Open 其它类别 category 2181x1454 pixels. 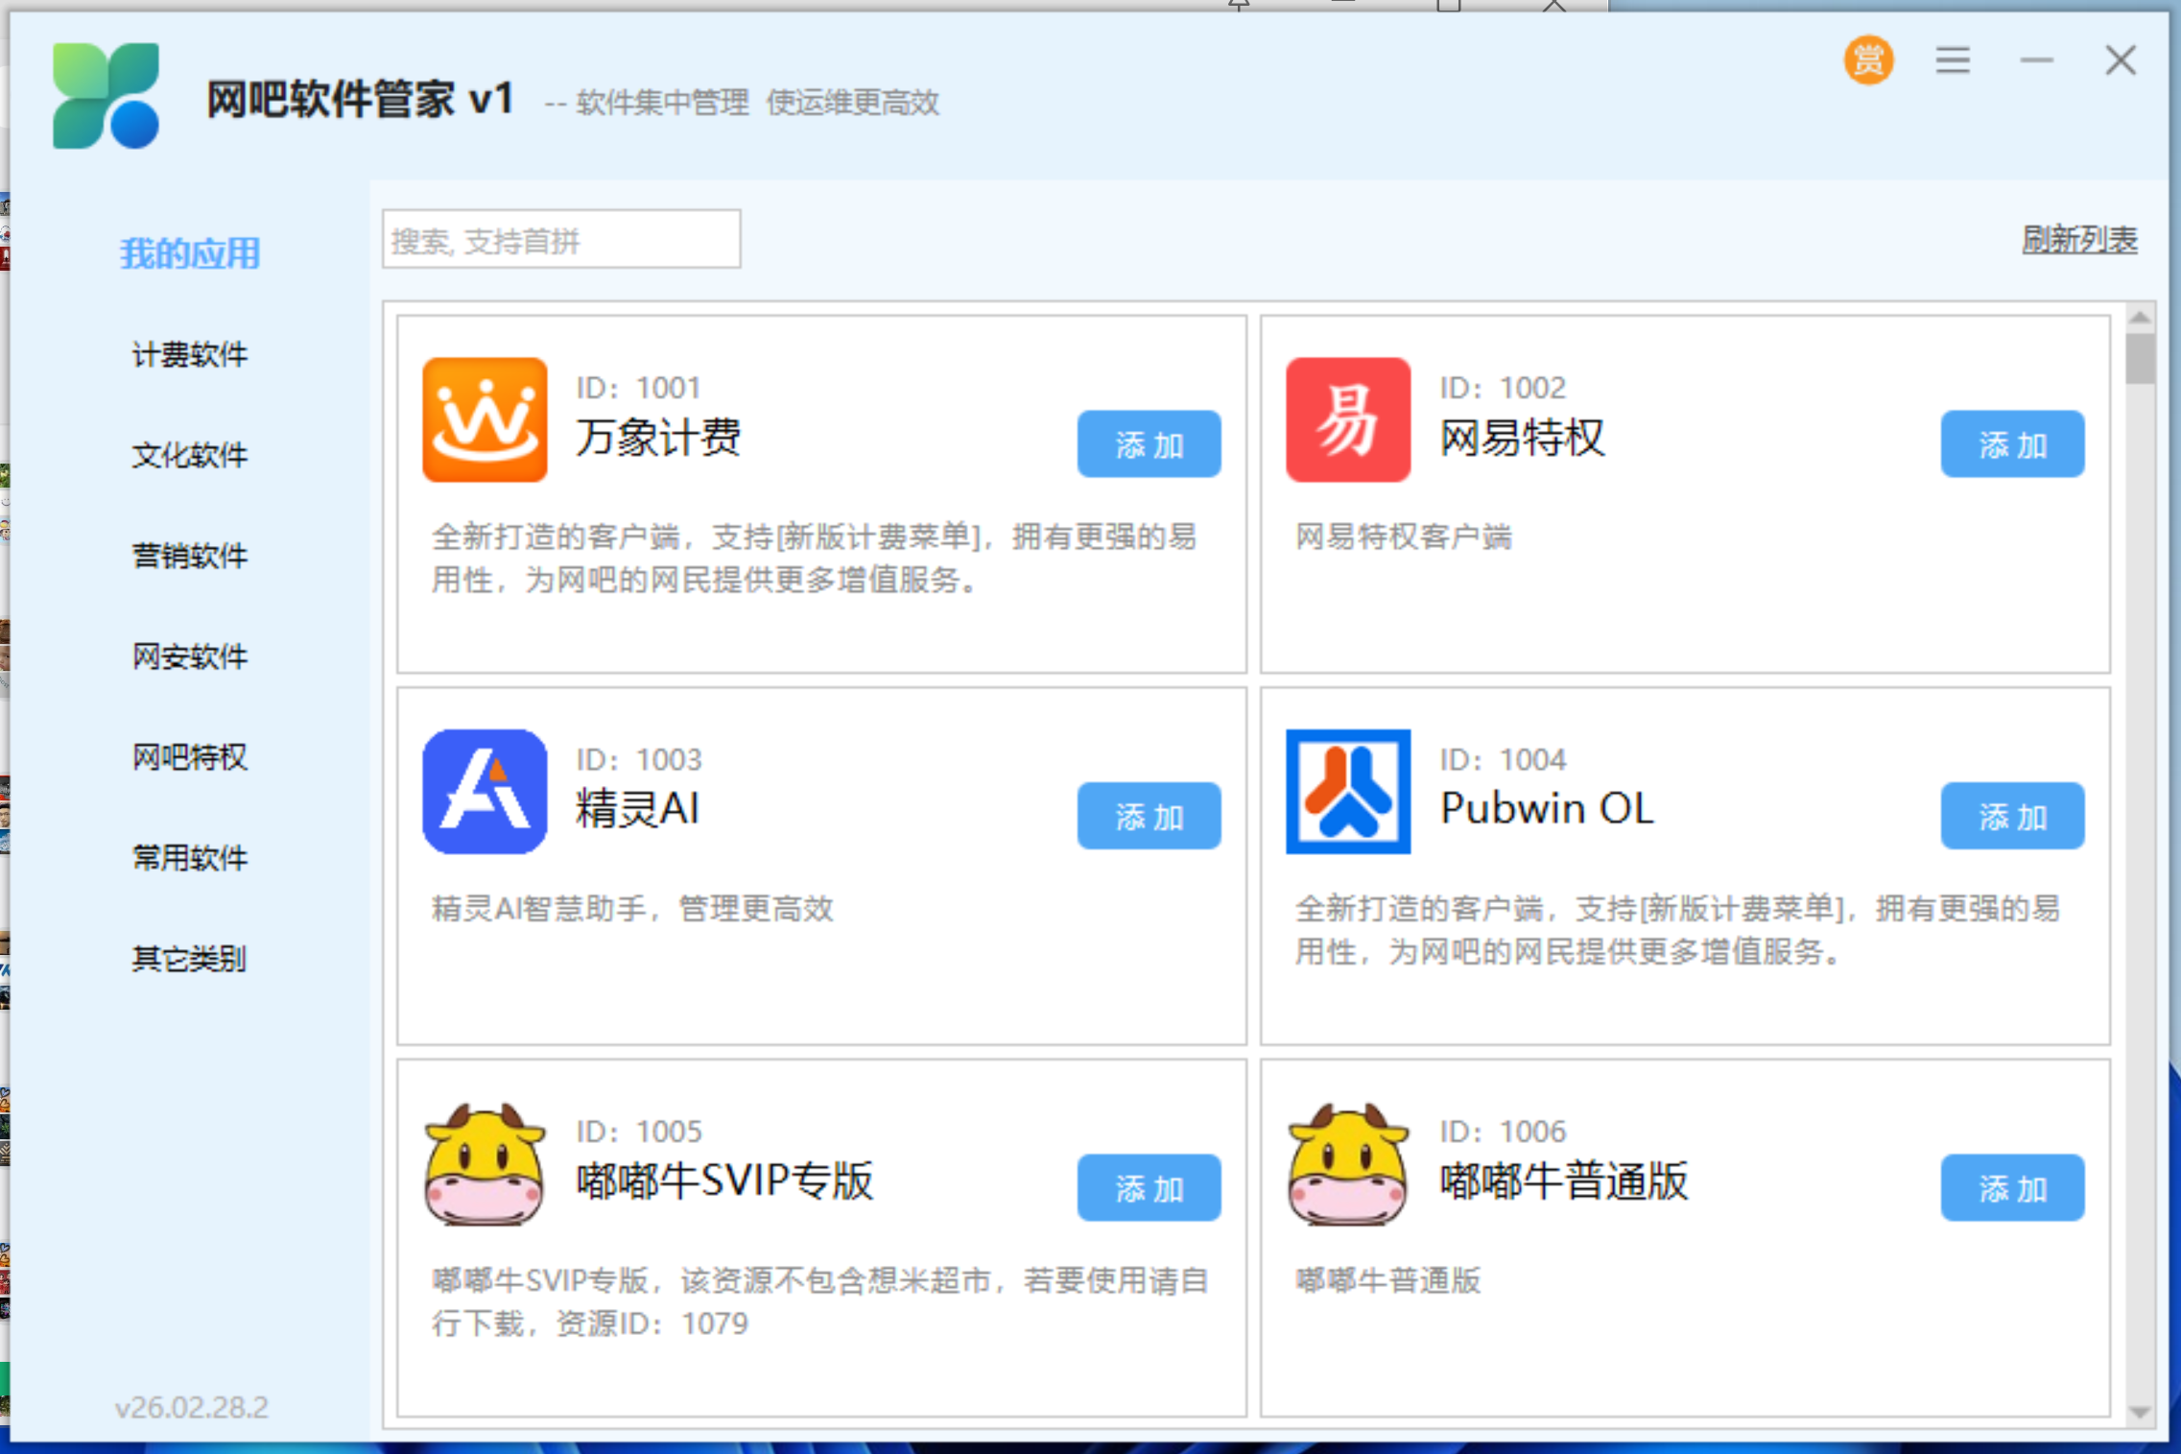pos(190,959)
